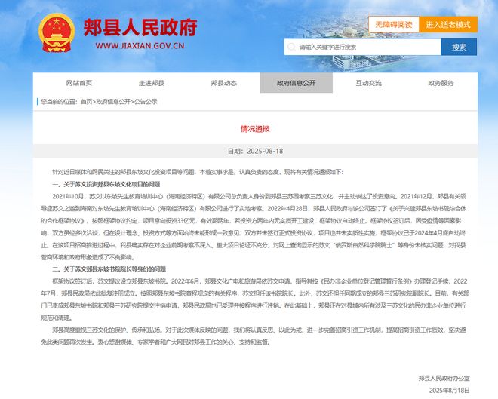Click the magnifier icon in search box
The height and width of the screenshot is (399, 498).
click(291, 47)
